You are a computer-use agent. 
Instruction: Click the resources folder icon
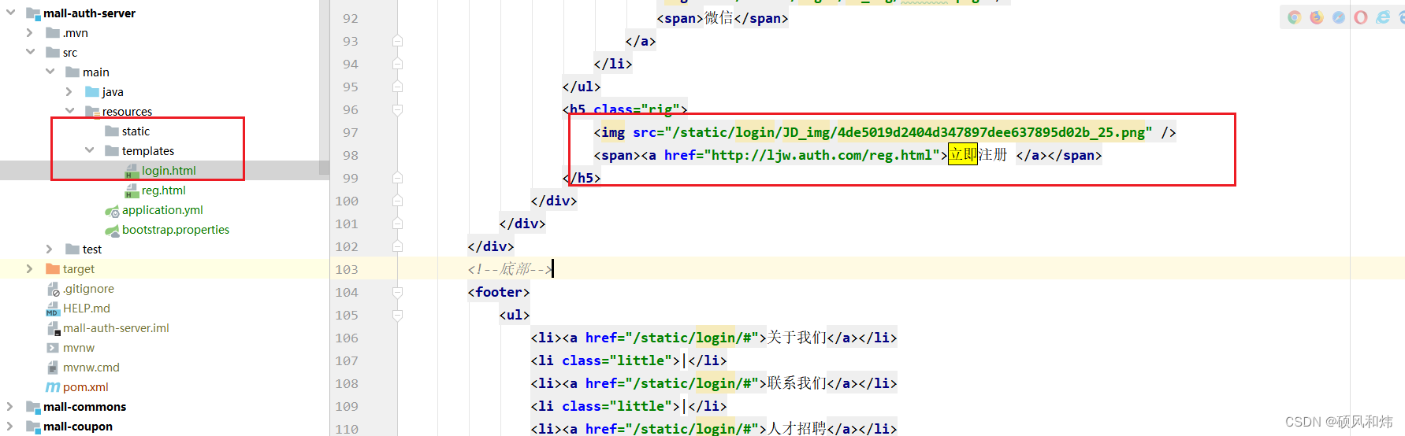[x=92, y=112]
